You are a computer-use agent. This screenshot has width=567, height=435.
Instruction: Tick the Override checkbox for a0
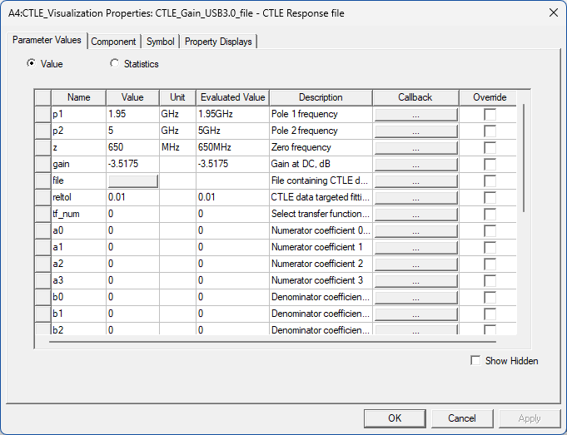point(490,231)
